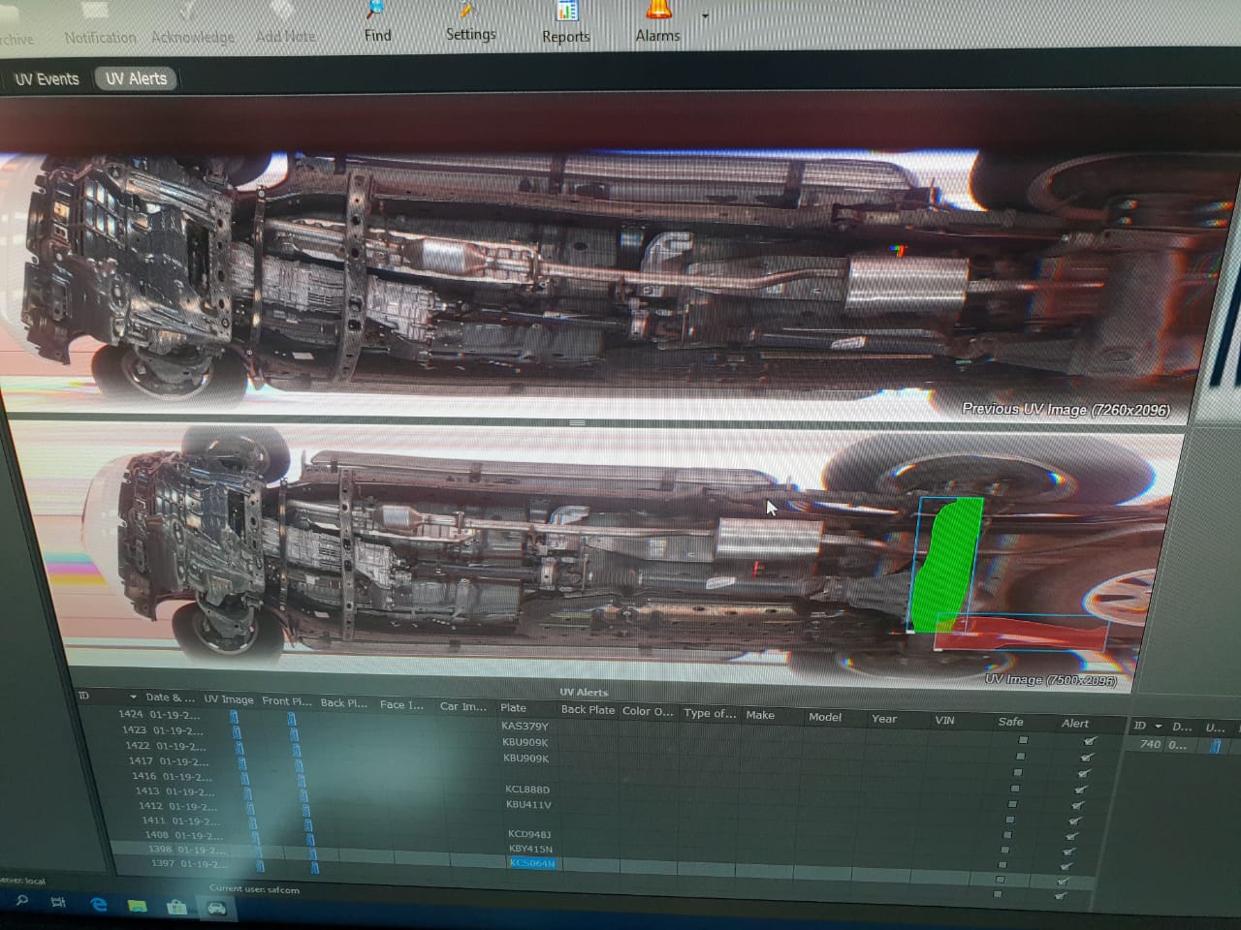This screenshot has height=930, width=1241.
Task: Select the UV Alerts tab
Action: pos(136,79)
